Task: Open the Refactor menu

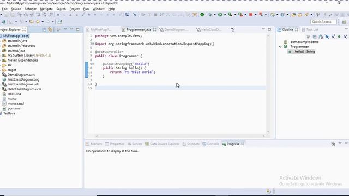Action: [31, 9]
